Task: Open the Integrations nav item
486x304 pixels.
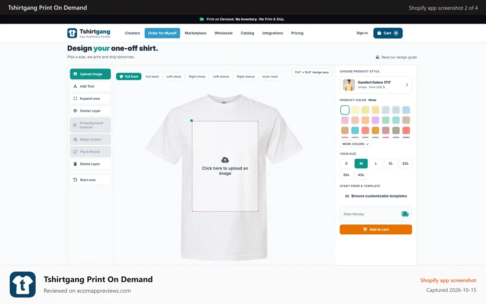Action: pyautogui.click(x=273, y=33)
